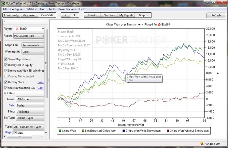Click the blue Date filter label
Screen dimensions: 228x148
coord(12,105)
